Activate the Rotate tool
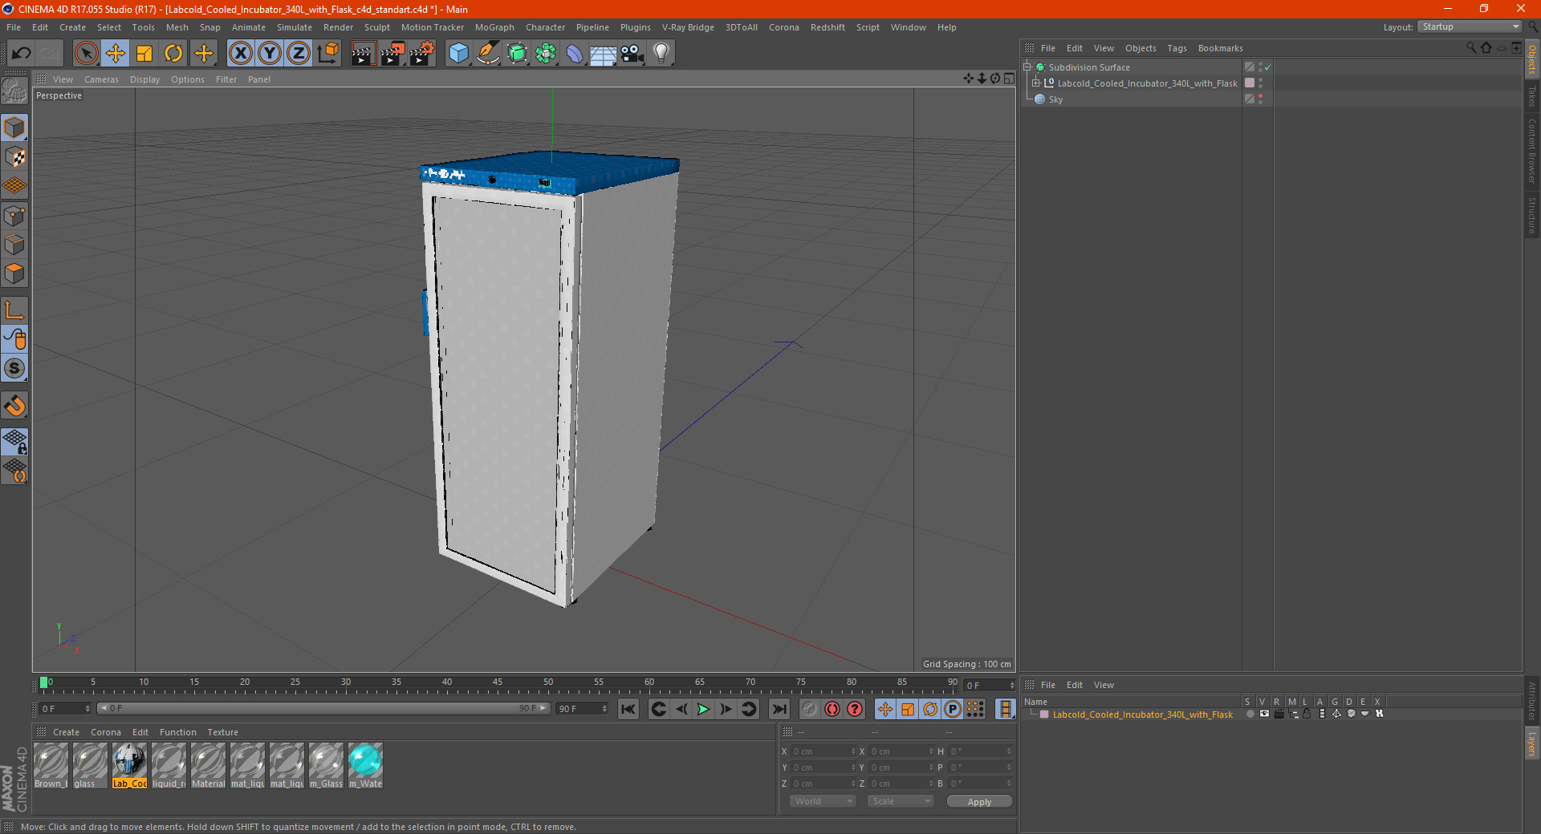The image size is (1541, 834). coord(173,54)
